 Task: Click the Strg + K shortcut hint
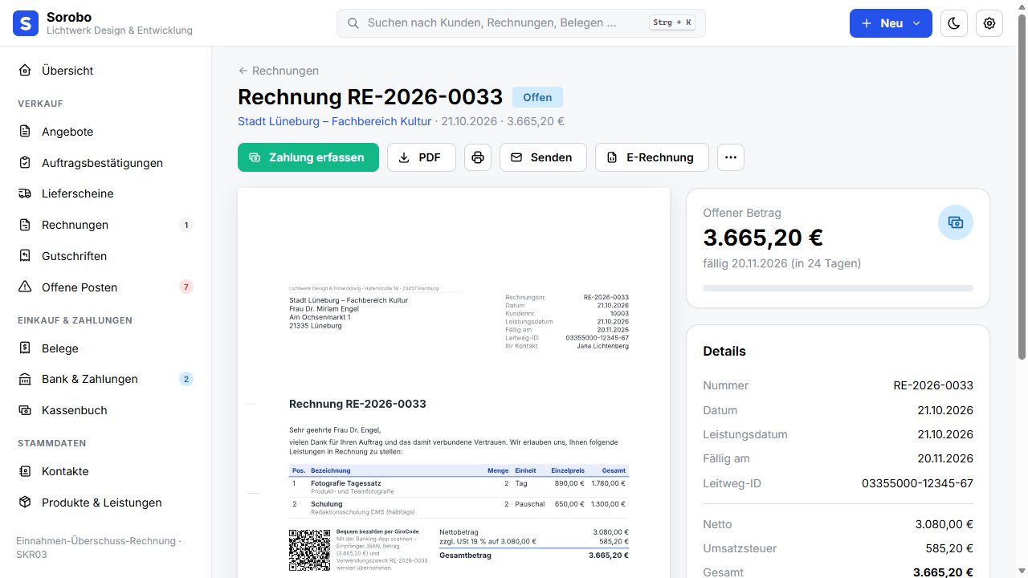pos(672,23)
